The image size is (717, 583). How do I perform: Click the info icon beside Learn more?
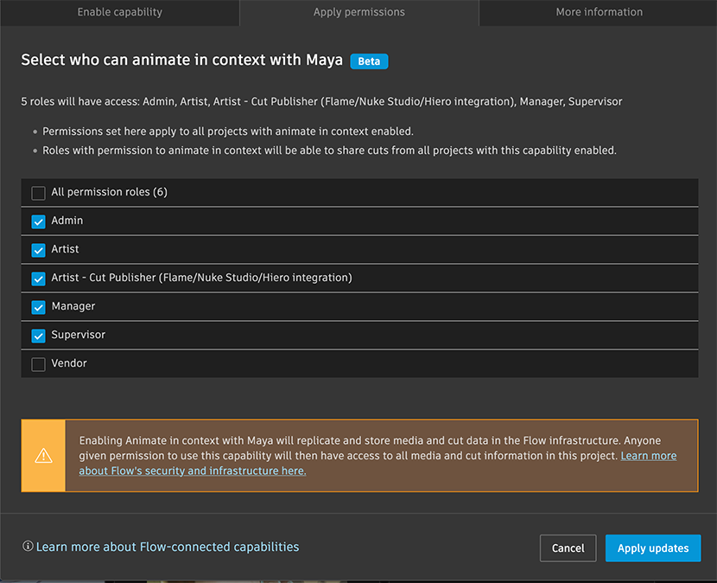[x=28, y=547]
